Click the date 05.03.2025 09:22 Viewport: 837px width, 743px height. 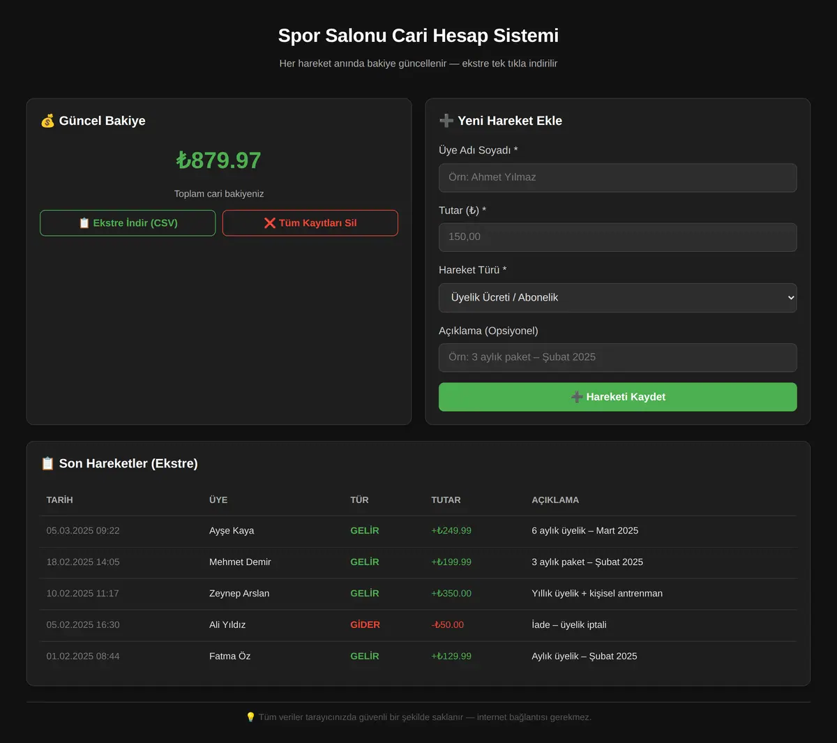(83, 531)
